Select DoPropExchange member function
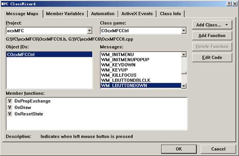The width and height of the screenshot is (239, 156). [x=33, y=101]
